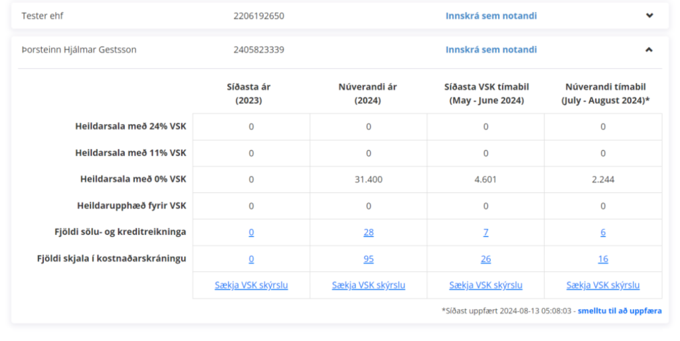Open the 7 invoices for May - June 2024
This screenshot has height=341, width=680.
(485, 232)
